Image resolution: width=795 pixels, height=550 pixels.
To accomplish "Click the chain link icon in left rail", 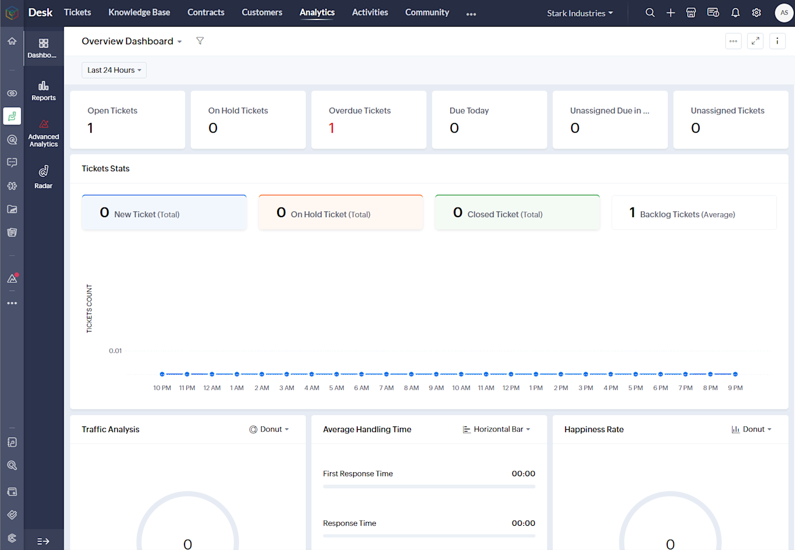I will click(x=12, y=93).
